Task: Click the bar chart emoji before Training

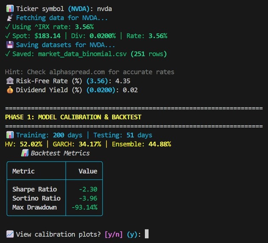Action: click(10, 135)
